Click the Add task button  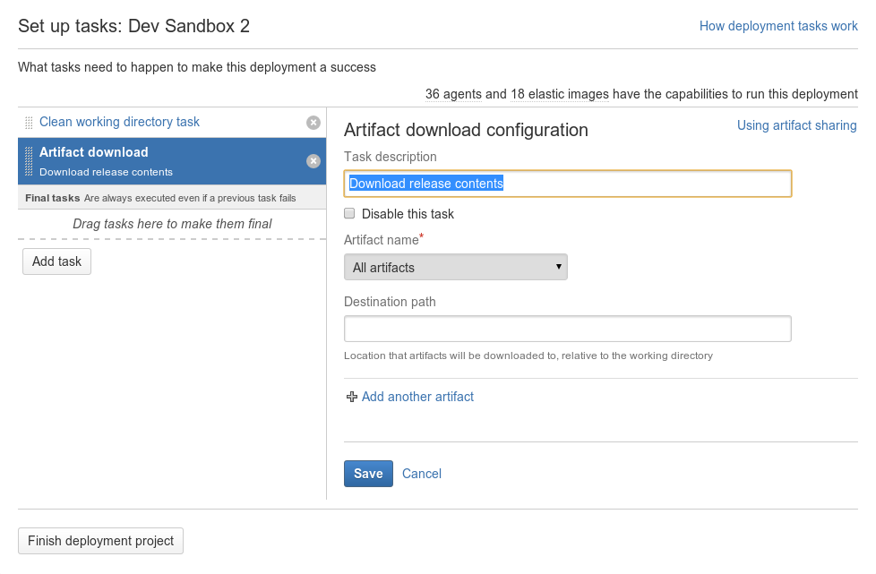pyautogui.click(x=56, y=261)
